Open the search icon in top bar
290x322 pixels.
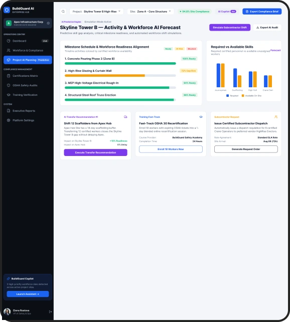coord(63,12)
